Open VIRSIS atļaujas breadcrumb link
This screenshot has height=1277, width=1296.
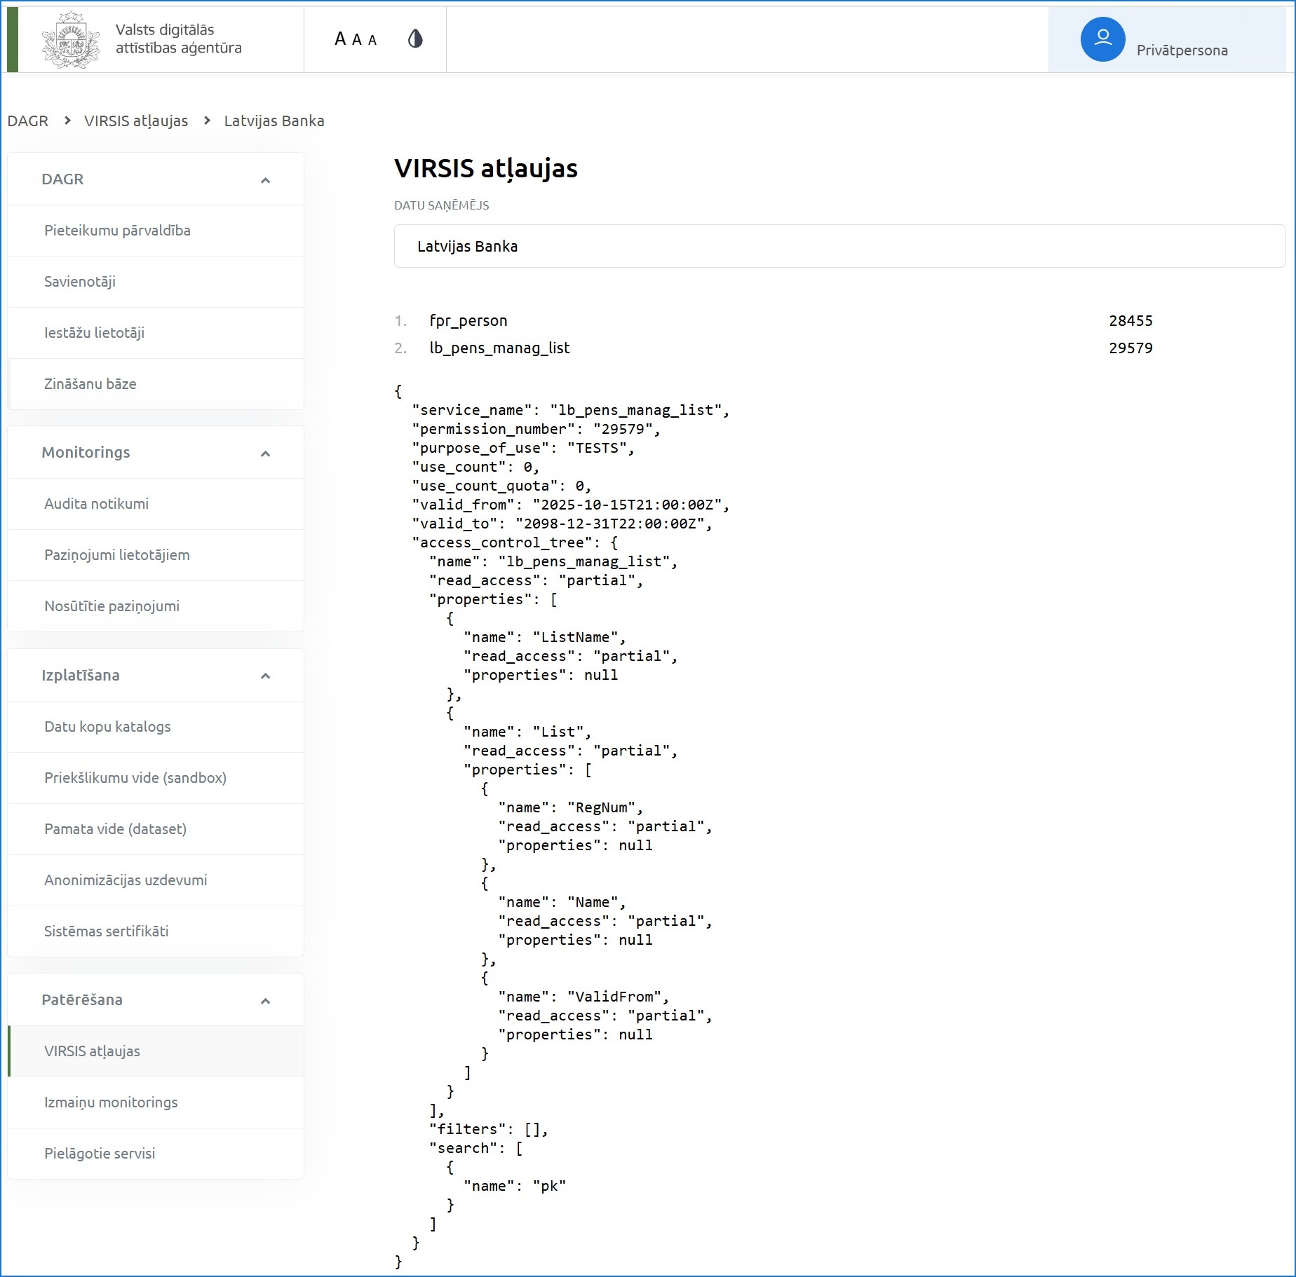[136, 121]
